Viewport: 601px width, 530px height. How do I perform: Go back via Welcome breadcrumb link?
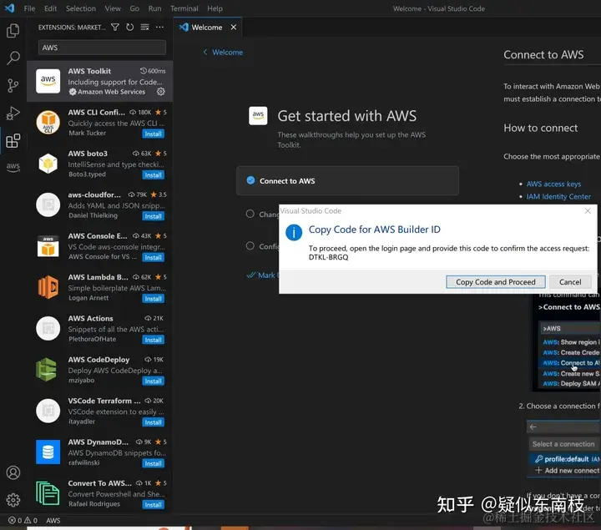223,52
